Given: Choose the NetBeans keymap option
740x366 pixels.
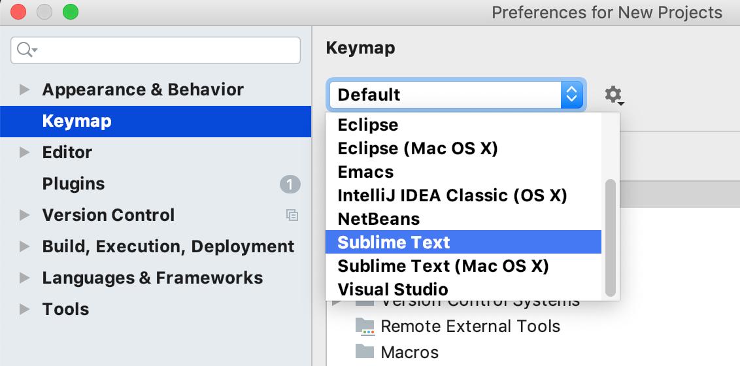Looking at the screenshot, I should [x=463, y=219].
